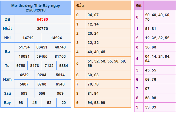The width and height of the screenshot is (176, 113).
Task: Click fourth prize number 7132
Action: pos(49,66)
